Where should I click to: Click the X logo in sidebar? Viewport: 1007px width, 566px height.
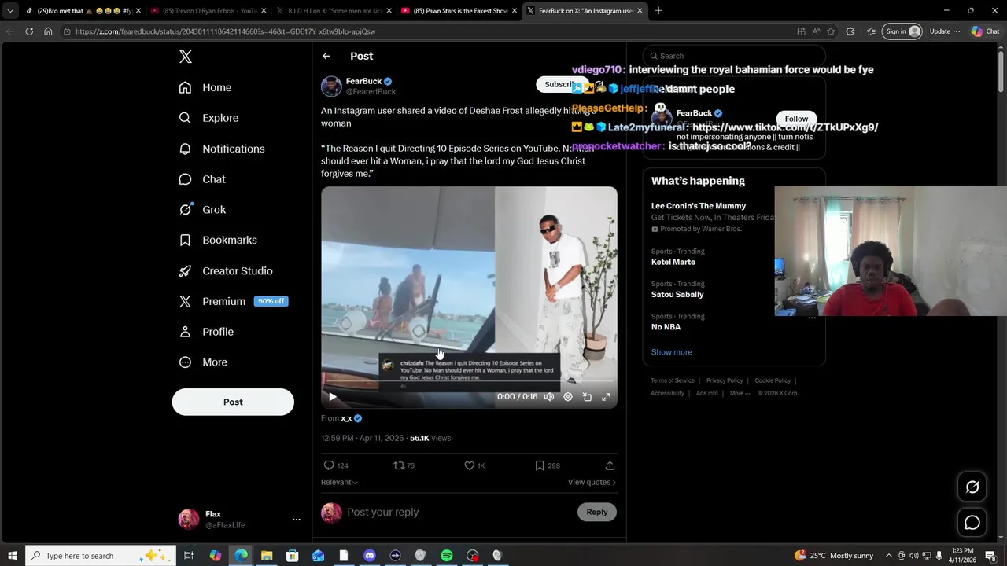point(186,57)
